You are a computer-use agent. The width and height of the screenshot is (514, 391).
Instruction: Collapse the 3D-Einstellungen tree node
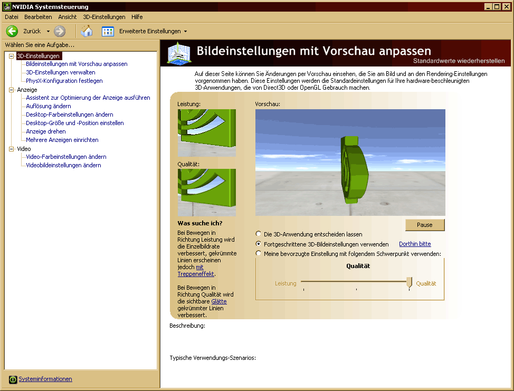(x=12, y=56)
